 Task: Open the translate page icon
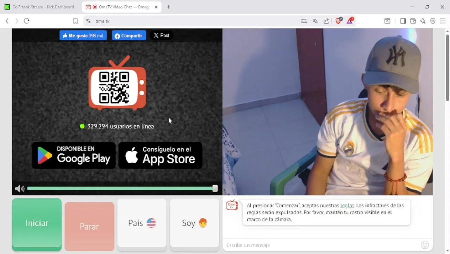[315, 21]
